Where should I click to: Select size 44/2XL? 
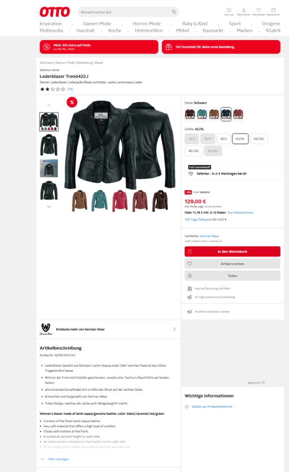click(259, 139)
